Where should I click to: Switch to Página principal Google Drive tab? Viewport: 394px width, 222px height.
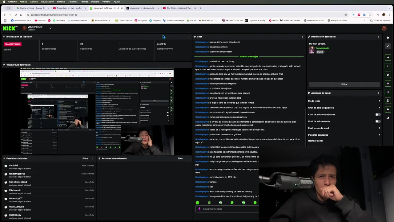coord(33,8)
